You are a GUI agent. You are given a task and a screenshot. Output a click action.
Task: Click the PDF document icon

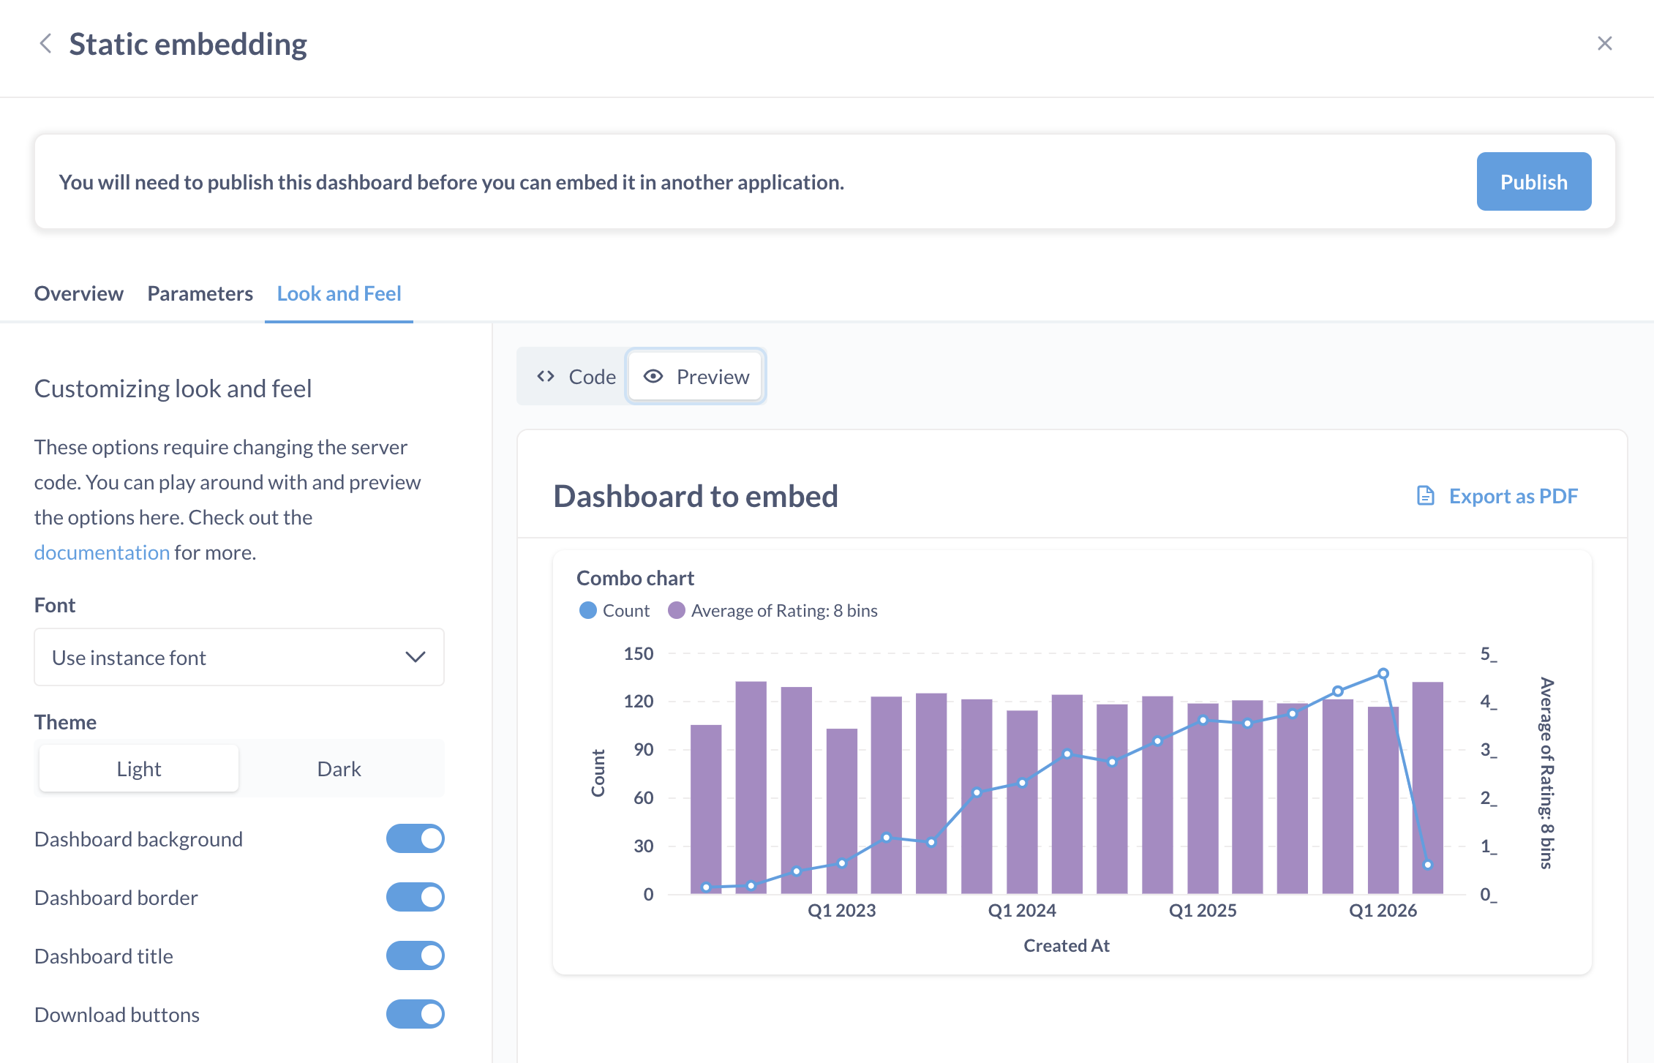pos(1425,496)
